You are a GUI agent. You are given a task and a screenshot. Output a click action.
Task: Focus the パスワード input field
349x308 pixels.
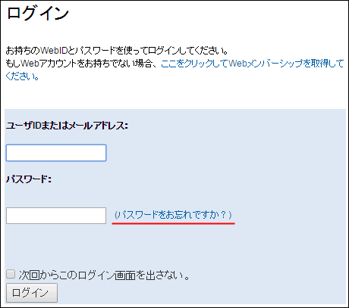56,216
